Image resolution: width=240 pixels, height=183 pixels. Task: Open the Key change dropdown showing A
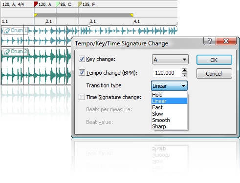coord(170,60)
